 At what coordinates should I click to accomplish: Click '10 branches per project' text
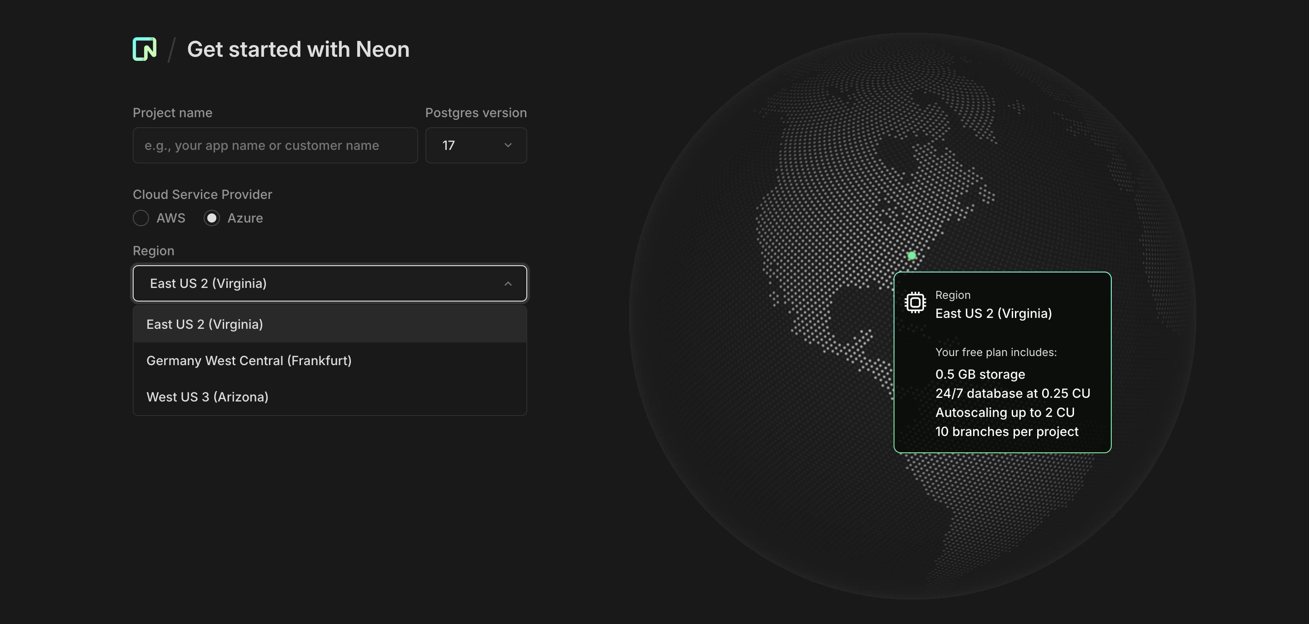tap(1007, 431)
